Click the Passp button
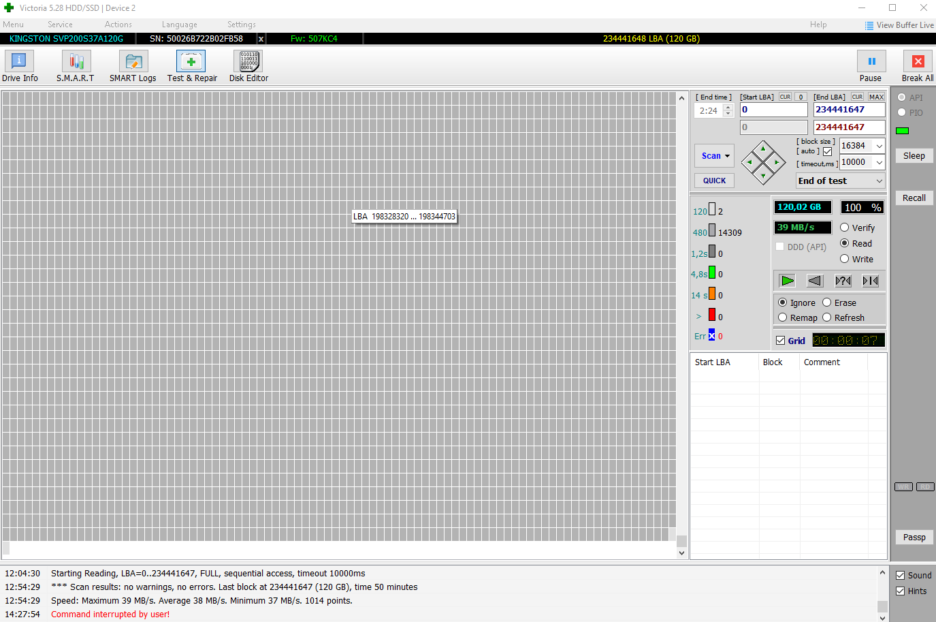This screenshot has width=936, height=622. pyautogui.click(x=914, y=538)
